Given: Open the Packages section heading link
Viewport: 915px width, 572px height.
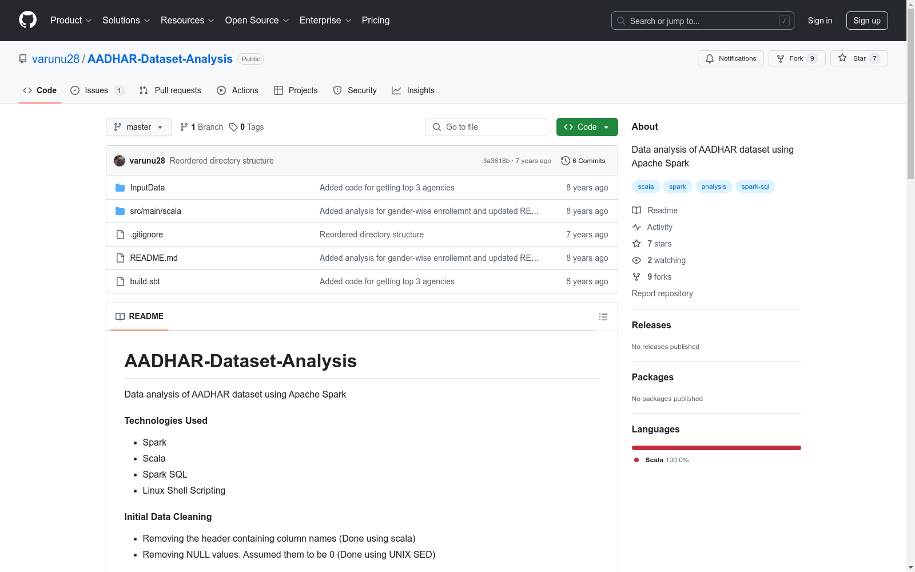Looking at the screenshot, I should click(x=653, y=377).
